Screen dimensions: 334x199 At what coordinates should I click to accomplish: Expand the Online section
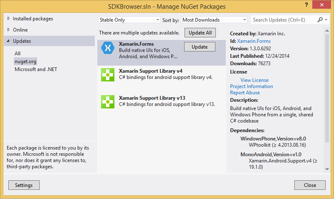pos(9,30)
